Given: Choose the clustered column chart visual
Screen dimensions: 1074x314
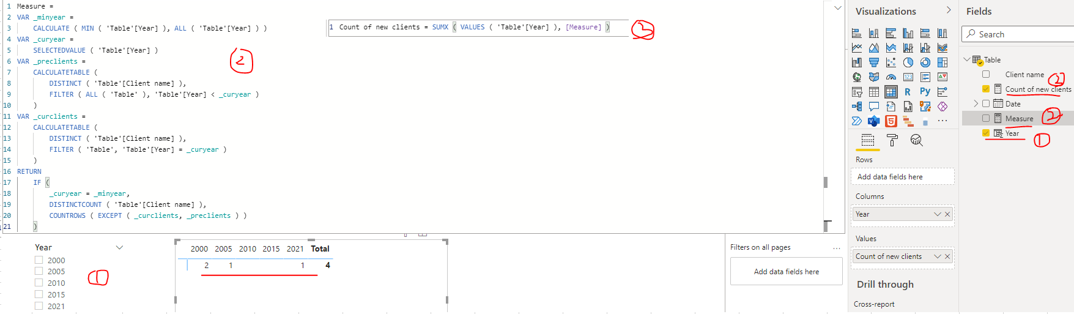Looking at the screenshot, I should (x=908, y=33).
